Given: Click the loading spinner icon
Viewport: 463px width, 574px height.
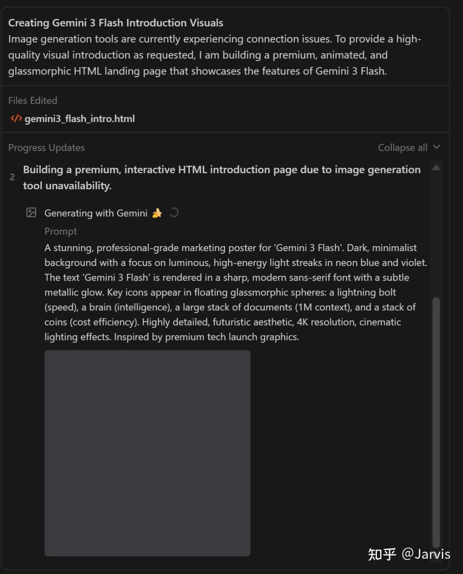Looking at the screenshot, I should tap(174, 213).
